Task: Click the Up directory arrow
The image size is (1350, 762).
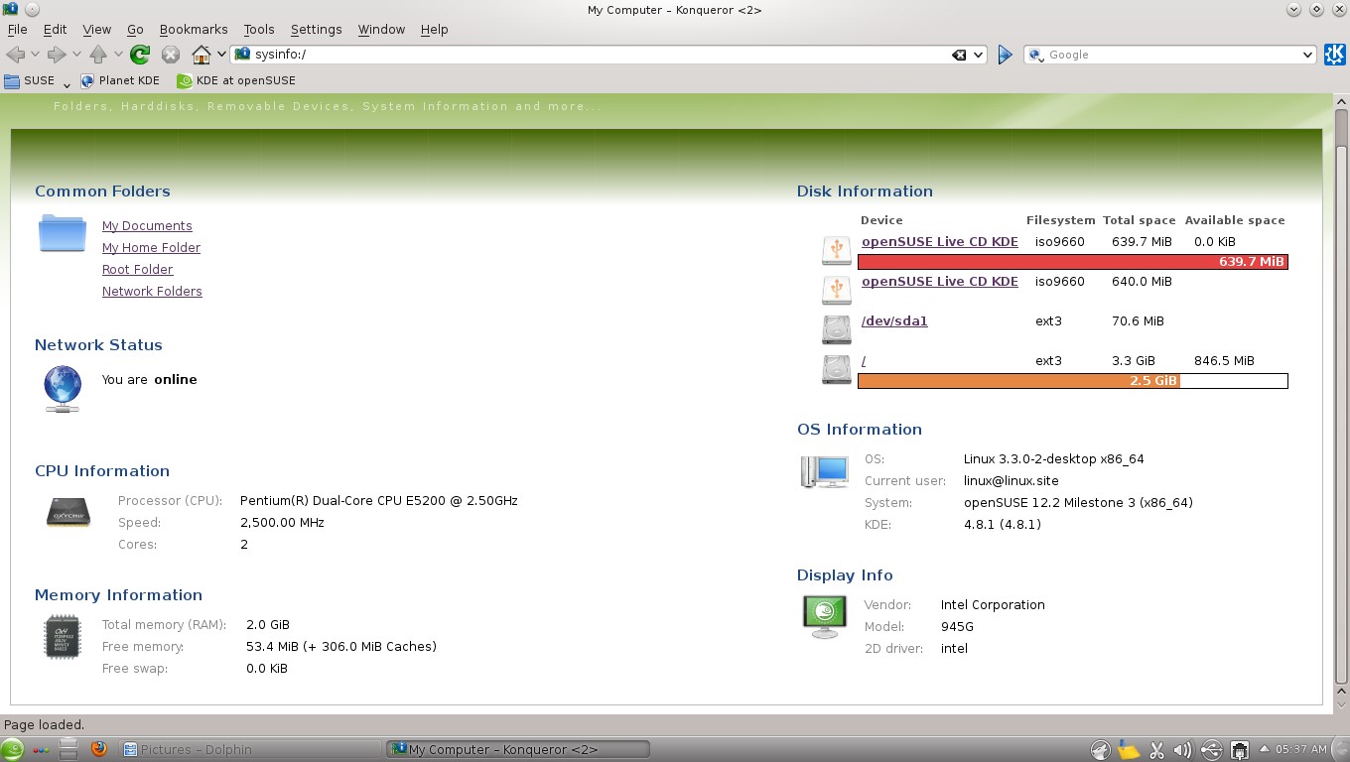Action: pos(98,55)
